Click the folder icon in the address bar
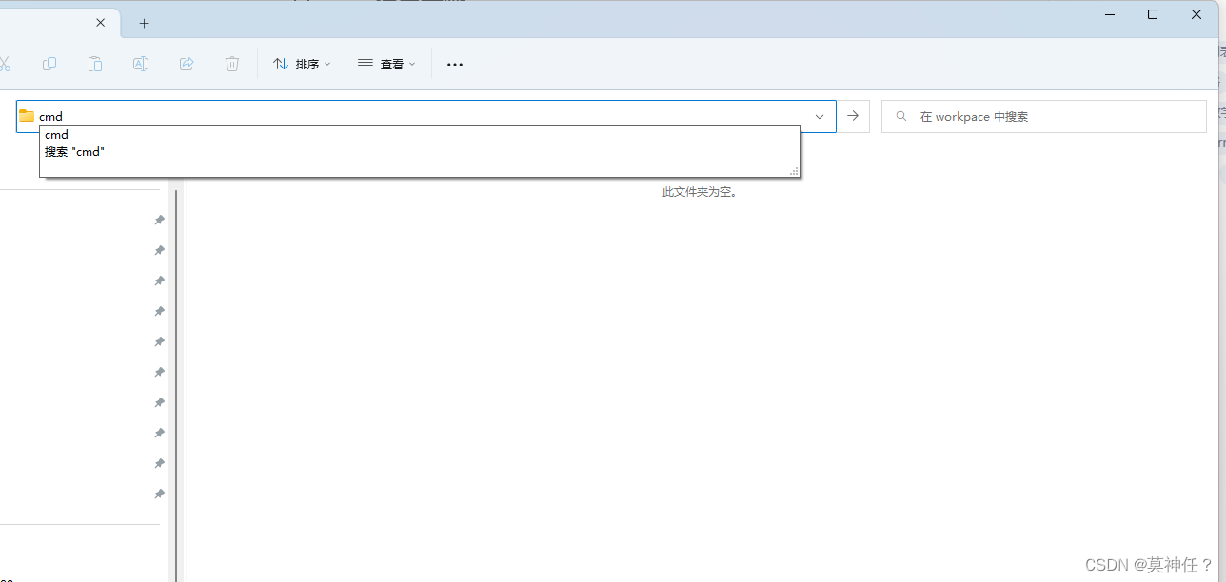The width and height of the screenshot is (1226, 582). point(26,115)
